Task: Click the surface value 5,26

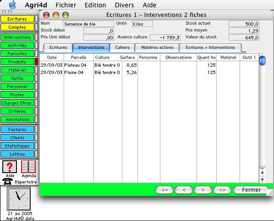Action: click(x=132, y=73)
